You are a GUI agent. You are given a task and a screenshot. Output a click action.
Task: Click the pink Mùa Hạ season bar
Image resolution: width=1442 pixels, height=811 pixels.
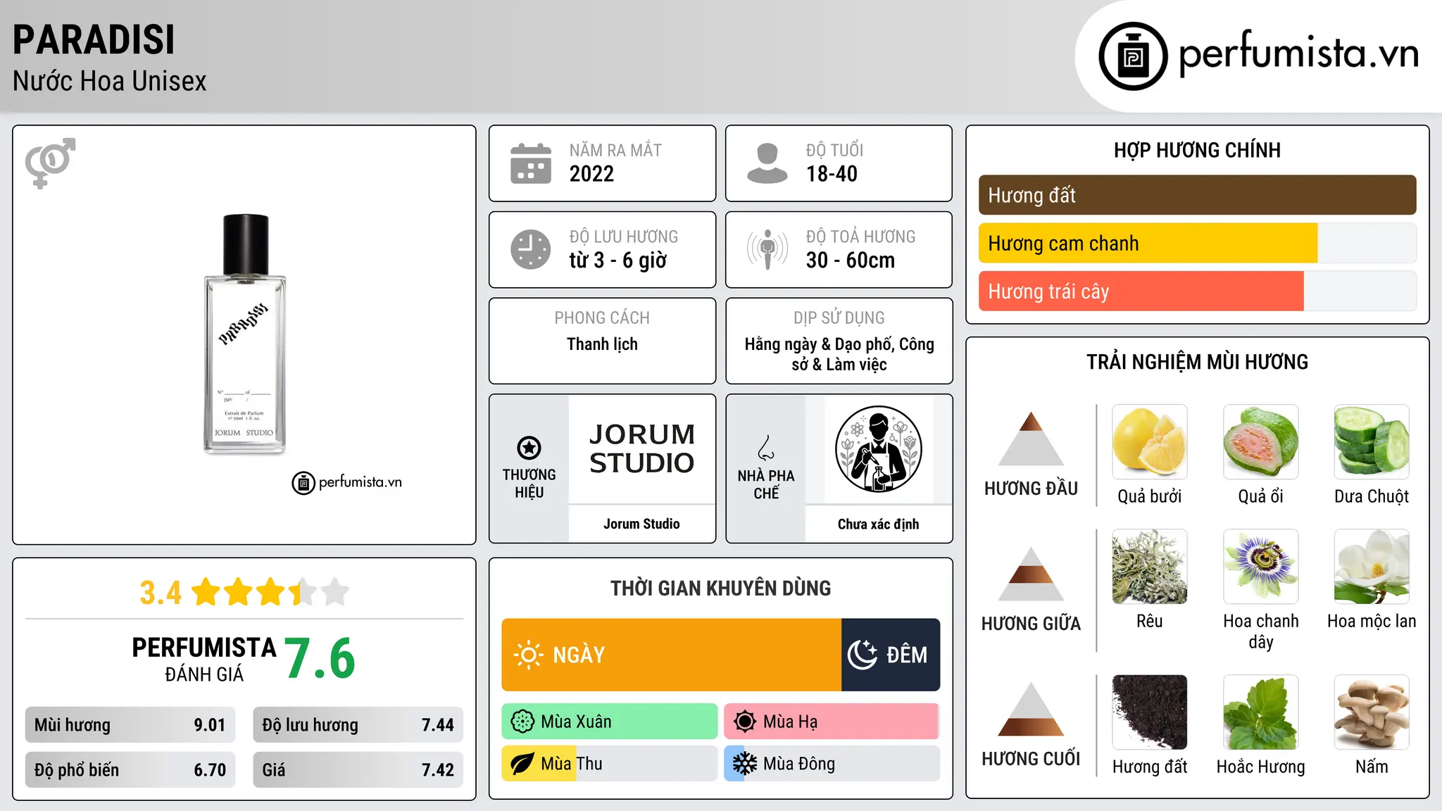click(x=832, y=722)
